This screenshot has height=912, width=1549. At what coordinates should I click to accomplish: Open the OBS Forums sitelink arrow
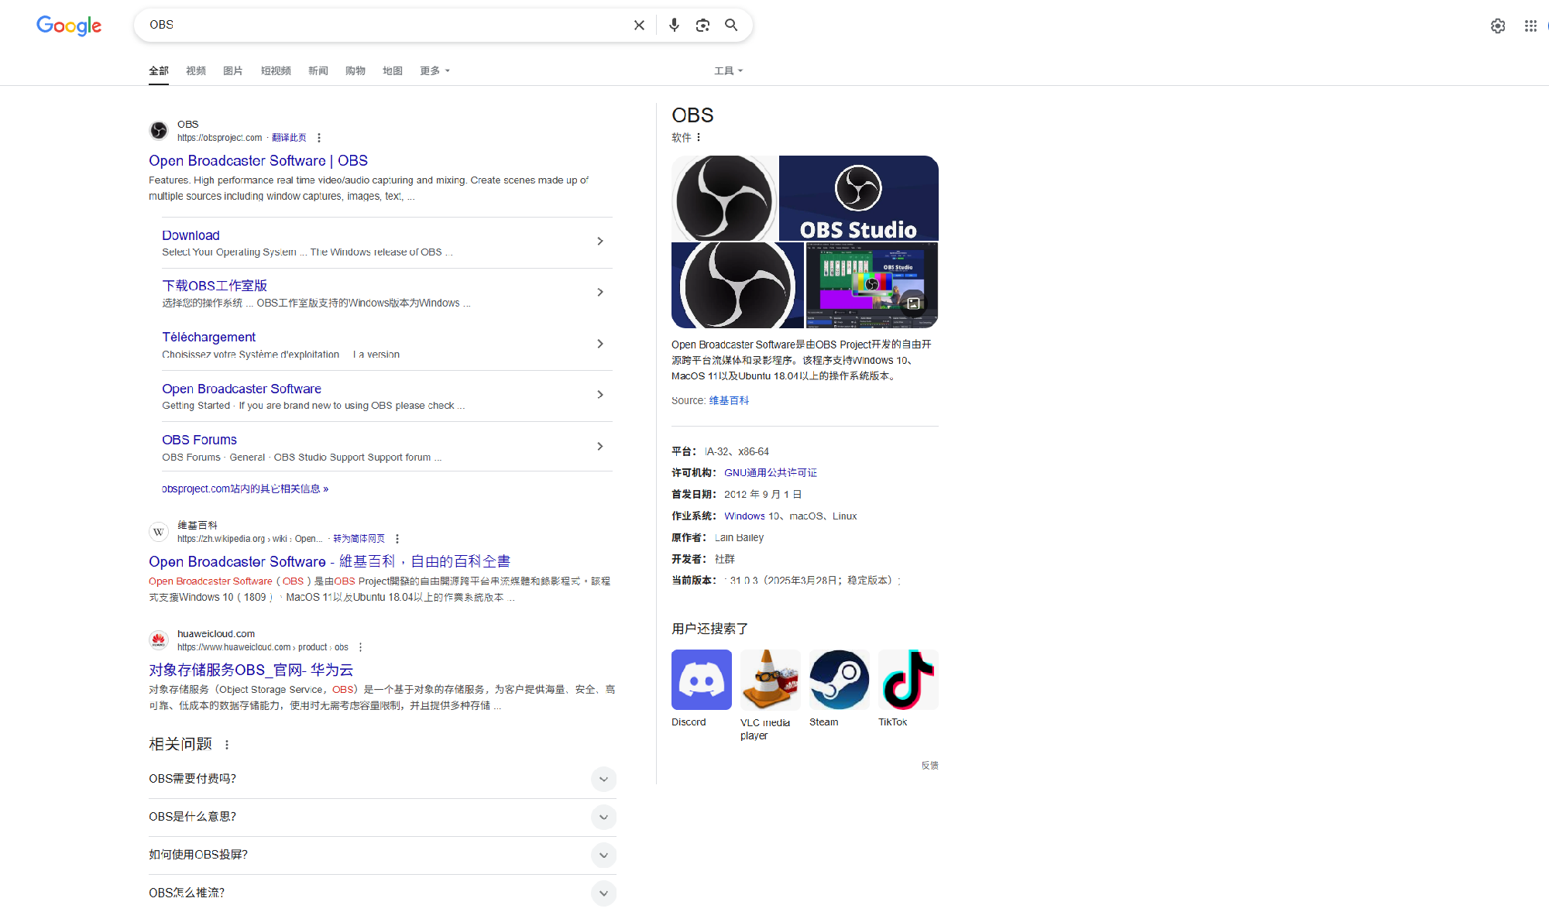(x=600, y=447)
